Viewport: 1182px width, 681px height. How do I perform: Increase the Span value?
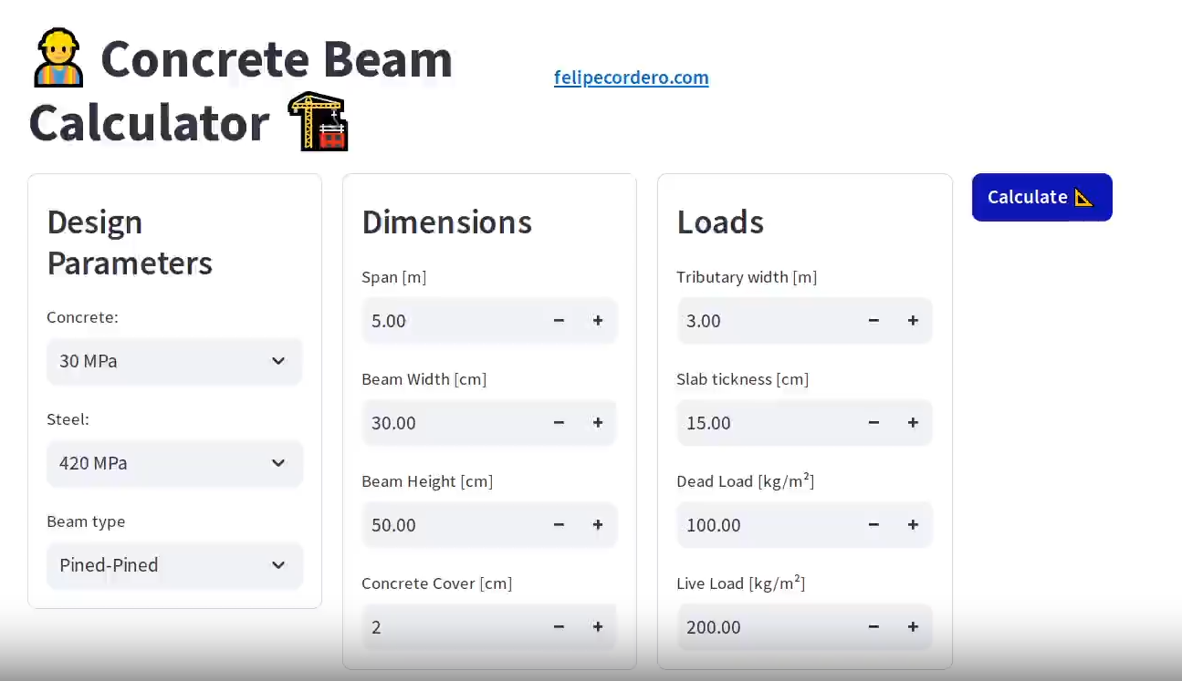[598, 320]
